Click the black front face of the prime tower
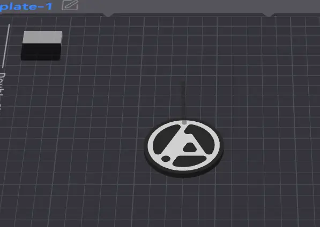Viewport: 320px width, 227px height. [41, 52]
